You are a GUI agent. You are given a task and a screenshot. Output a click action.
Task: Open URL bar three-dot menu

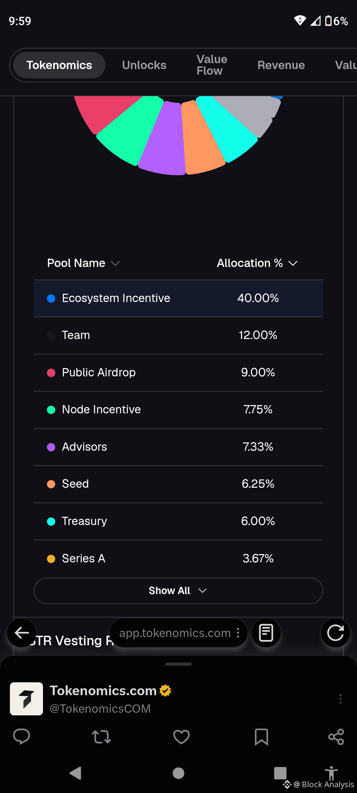pos(238,633)
